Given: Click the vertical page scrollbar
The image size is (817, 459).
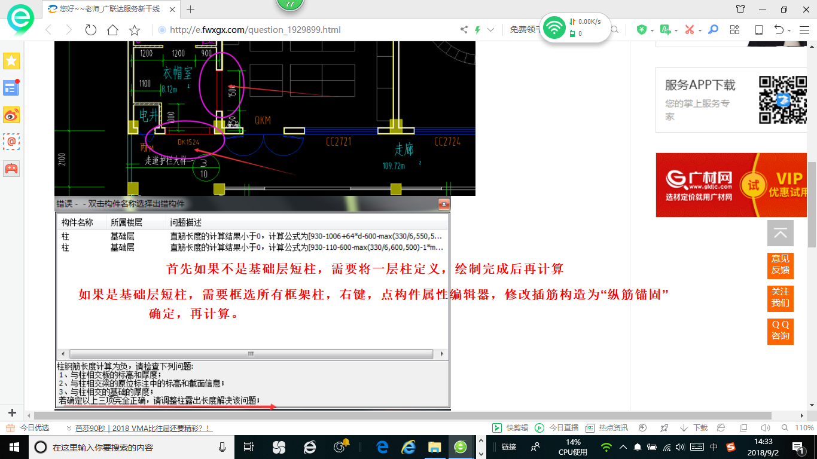Looking at the screenshot, I should coord(812,203).
